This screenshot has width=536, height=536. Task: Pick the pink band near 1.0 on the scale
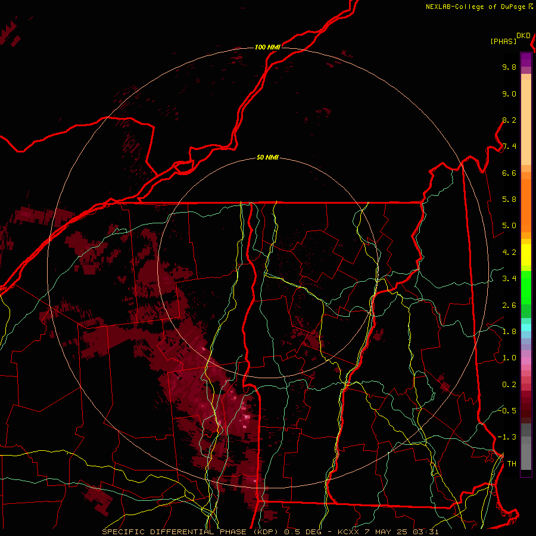pyautogui.click(x=526, y=361)
